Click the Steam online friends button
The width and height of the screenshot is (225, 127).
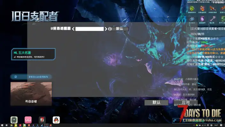coord(31,77)
